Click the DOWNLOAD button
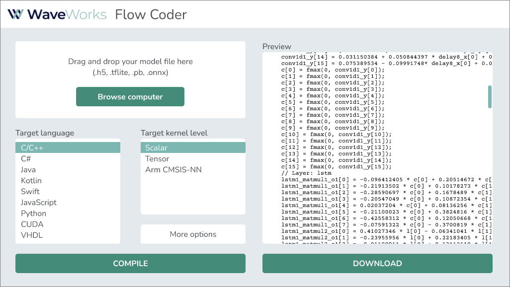The image size is (510, 287). point(377,263)
